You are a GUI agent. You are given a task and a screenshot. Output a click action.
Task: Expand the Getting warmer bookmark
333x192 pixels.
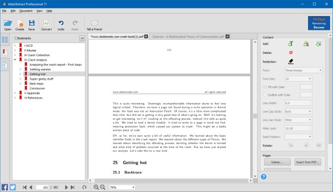20,69
